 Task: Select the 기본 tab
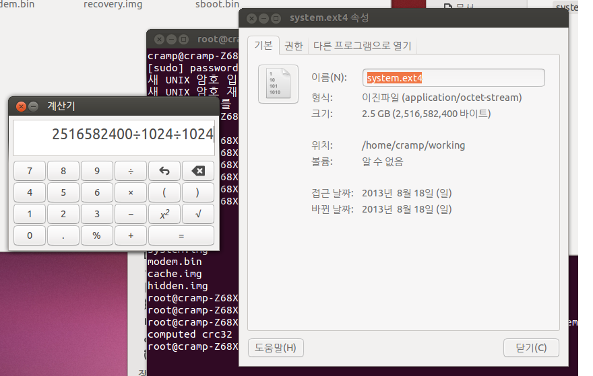263,46
